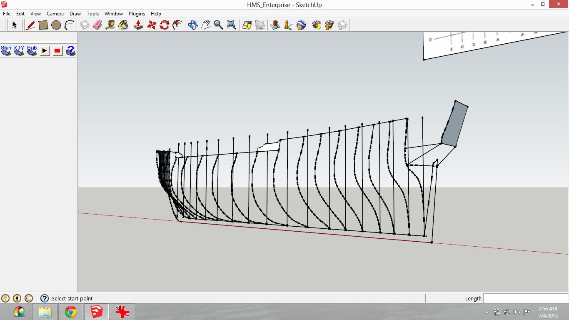
Task: Activate the Line pencil tool
Action: tap(30, 25)
